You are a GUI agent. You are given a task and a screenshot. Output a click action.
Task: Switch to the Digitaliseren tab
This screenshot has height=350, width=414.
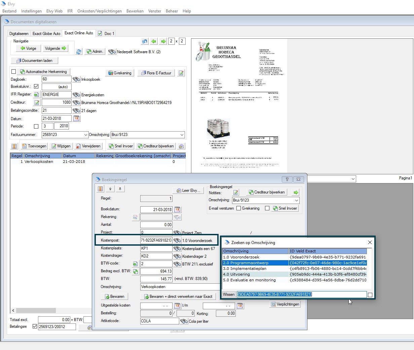19,34
